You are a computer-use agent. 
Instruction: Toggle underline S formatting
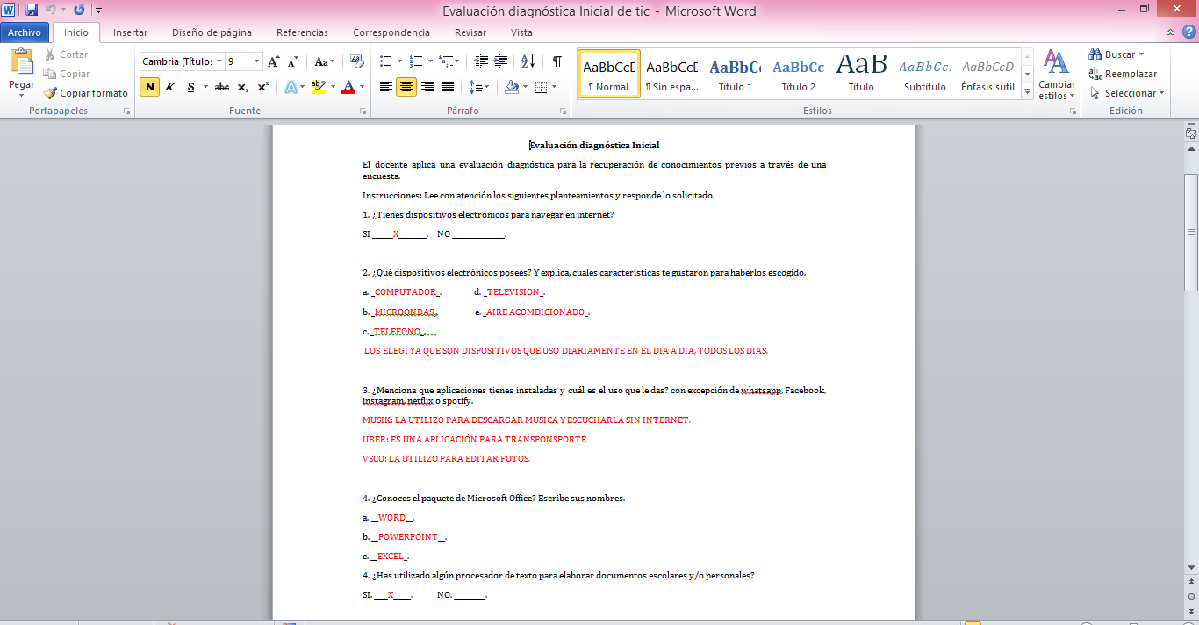pos(190,87)
